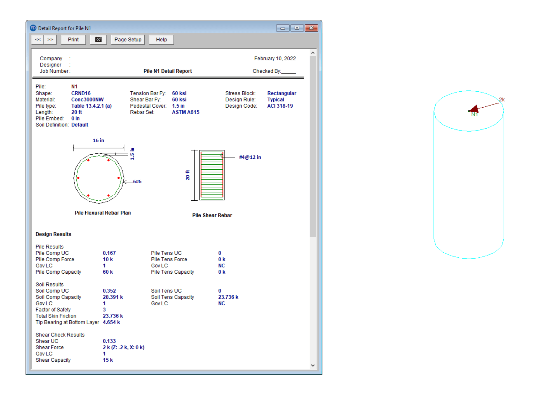The width and height of the screenshot is (556, 398).
Task: Open Print dialog for the detail report
Action: click(x=73, y=39)
